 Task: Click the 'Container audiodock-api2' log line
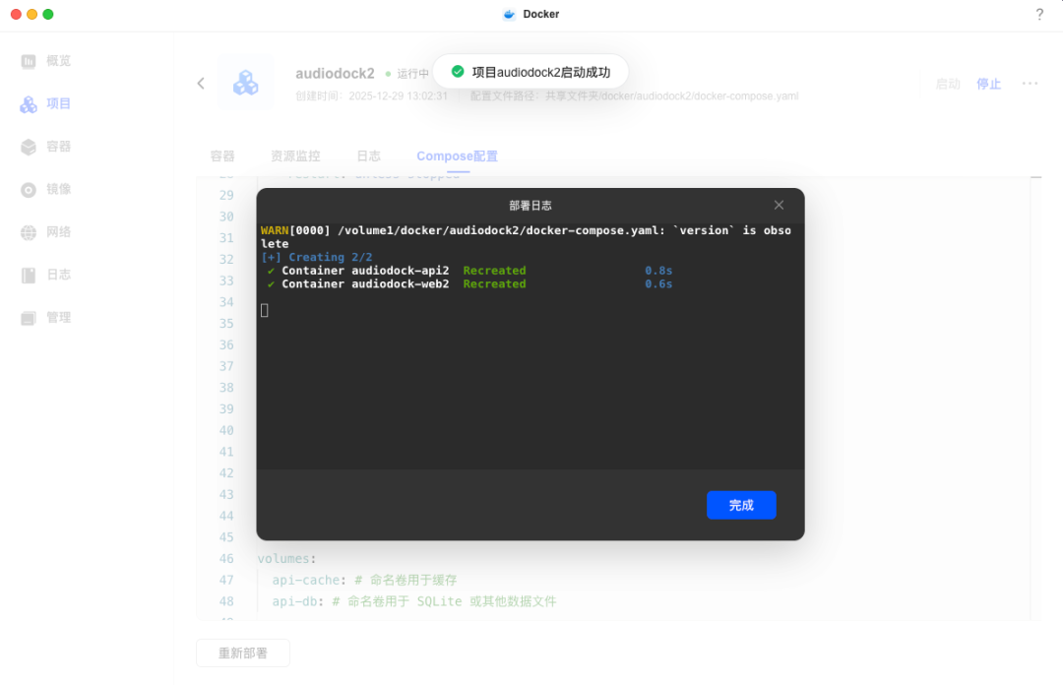click(469, 271)
